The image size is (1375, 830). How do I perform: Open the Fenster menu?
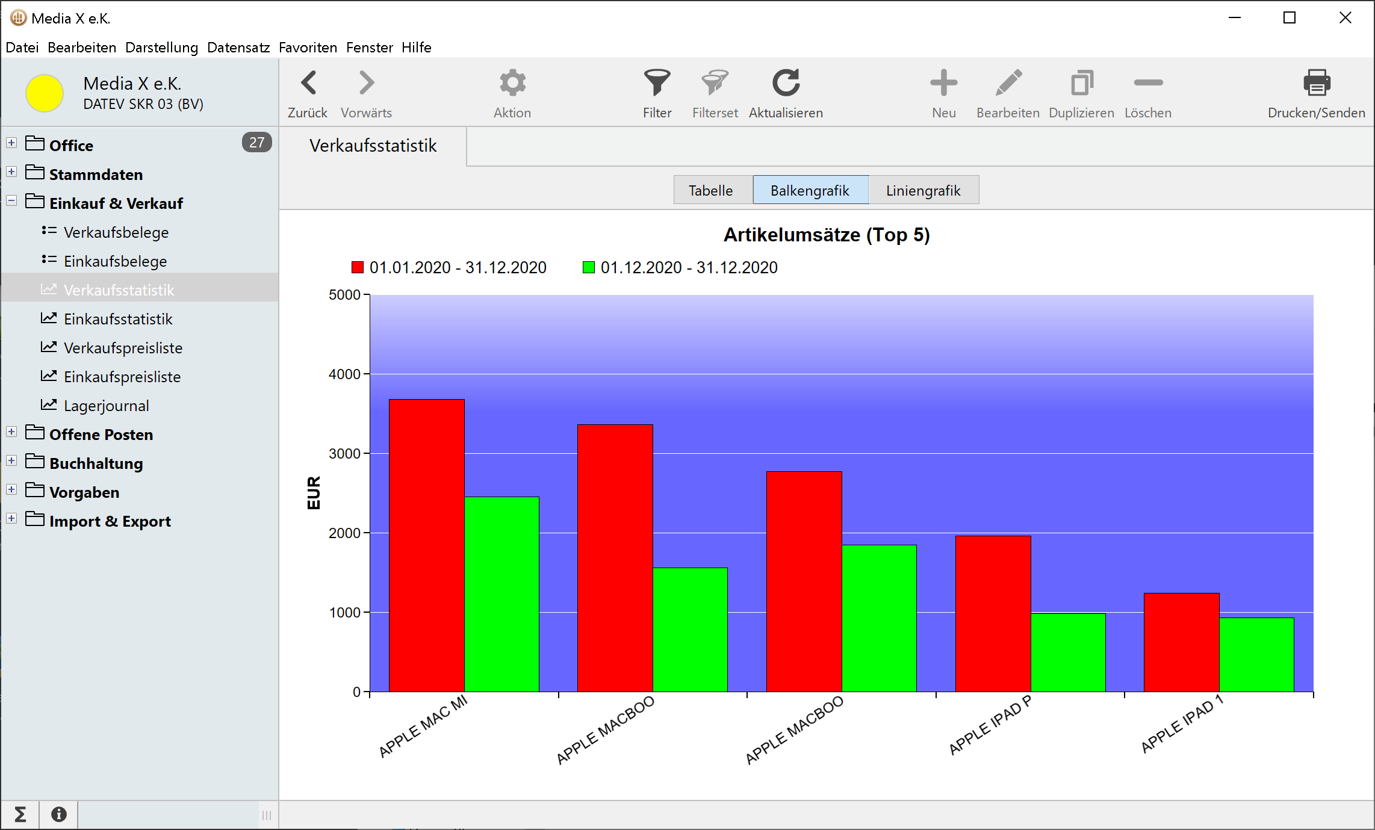click(369, 48)
